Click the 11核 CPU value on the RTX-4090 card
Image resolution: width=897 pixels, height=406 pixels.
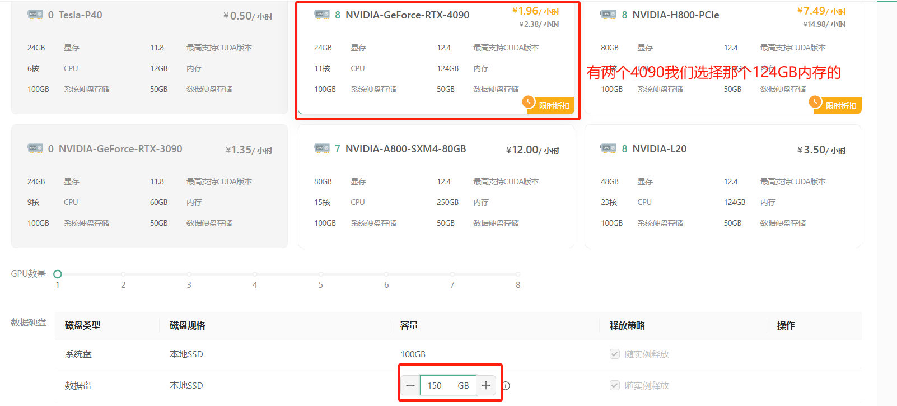(323, 68)
